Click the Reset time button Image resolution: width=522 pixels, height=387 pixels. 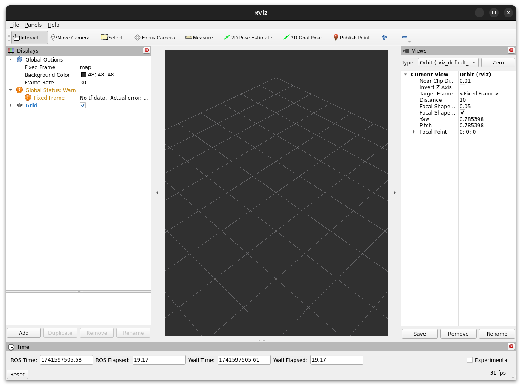(17, 374)
